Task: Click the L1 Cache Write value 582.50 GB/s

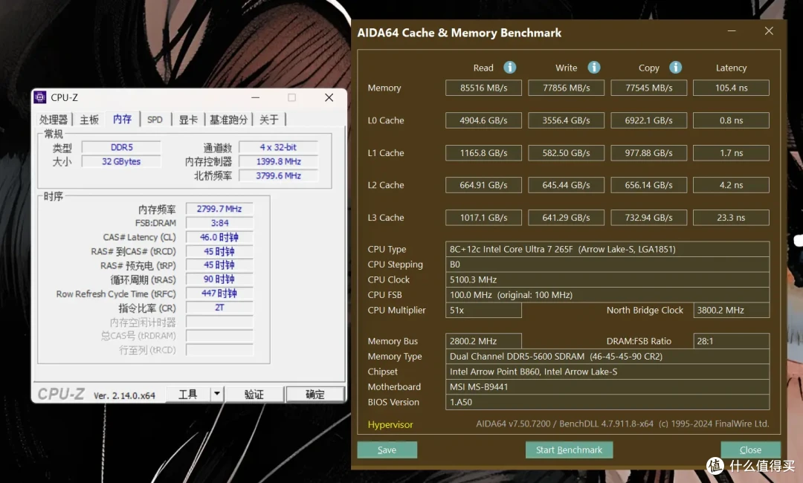Action: click(x=567, y=153)
